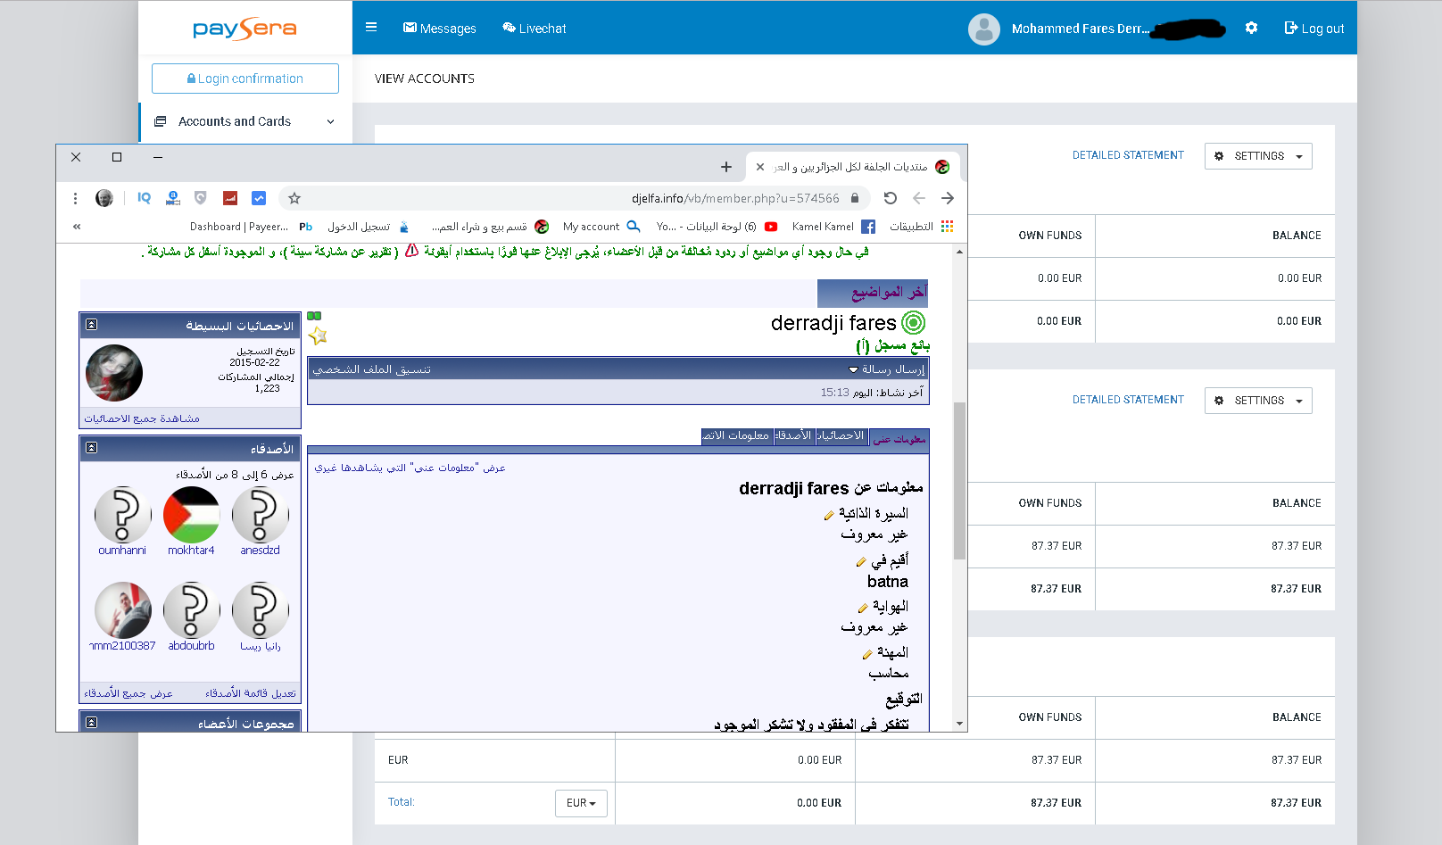This screenshot has width=1442, height=845.
Task: Open Dashboard | Payeer bookmark
Action: 239,227
